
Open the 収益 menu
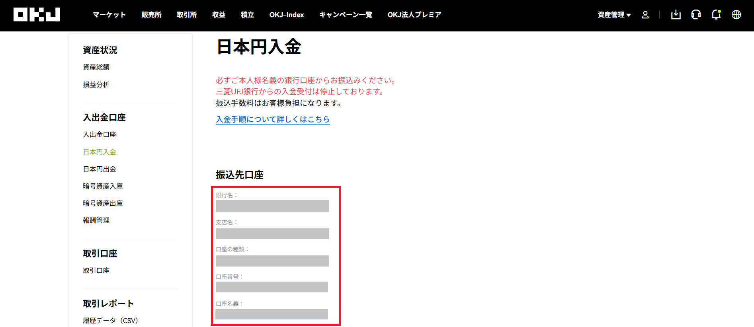point(219,15)
